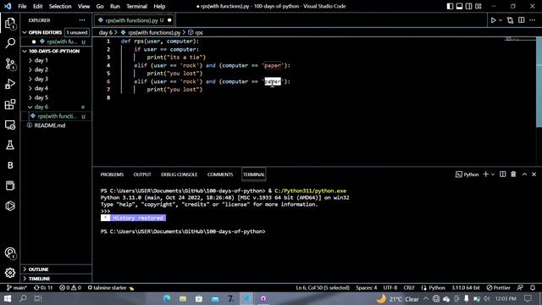The width and height of the screenshot is (542, 305).
Task: Maximize the panel with the up chevron
Action: click(524, 175)
